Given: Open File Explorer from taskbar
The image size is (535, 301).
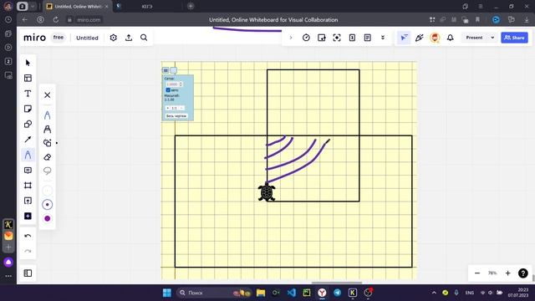Looking at the screenshot, I should pyautogui.click(x=261, y=293).
